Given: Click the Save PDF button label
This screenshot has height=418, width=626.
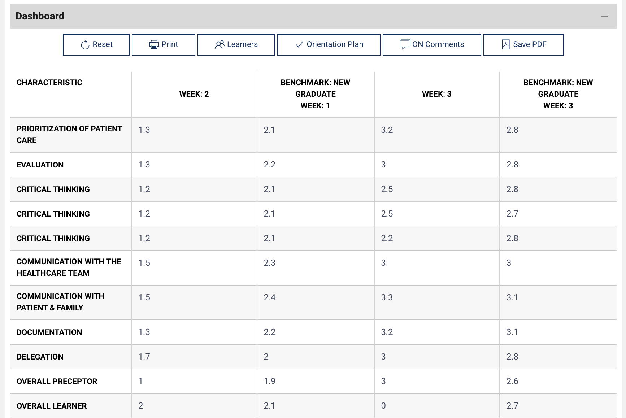Looking at the screenshot, I should point(530,44).
